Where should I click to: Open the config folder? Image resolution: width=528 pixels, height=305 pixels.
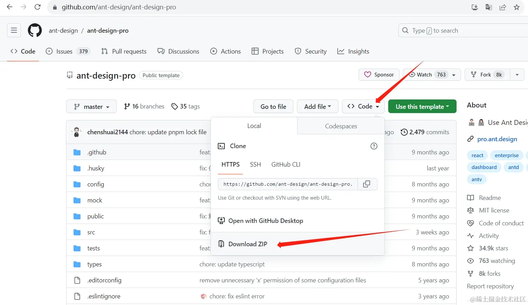pyautogui.click(x=95, y=184)
